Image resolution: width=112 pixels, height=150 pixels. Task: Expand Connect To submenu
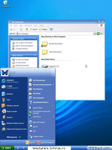[41, 117]
